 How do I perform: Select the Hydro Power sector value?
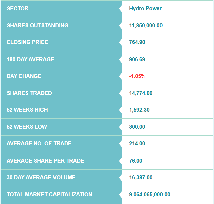(x=145, y=8)
